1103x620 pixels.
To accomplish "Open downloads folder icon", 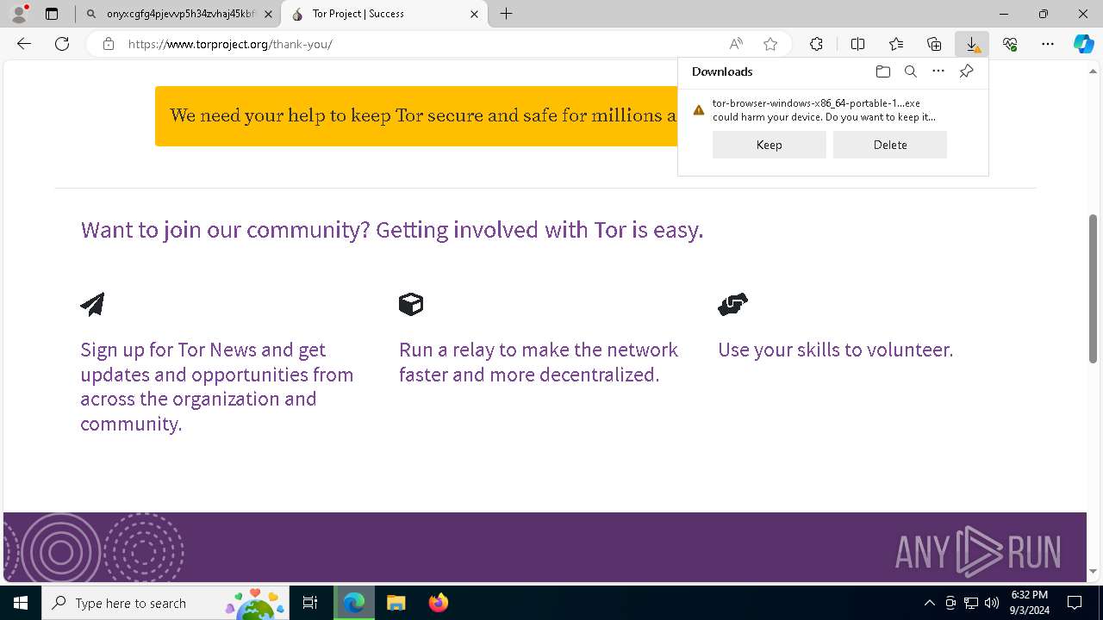I will pyautogui.click(x=882, y=71).
